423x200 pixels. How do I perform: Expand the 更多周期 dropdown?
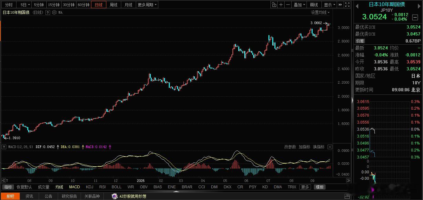147,5
